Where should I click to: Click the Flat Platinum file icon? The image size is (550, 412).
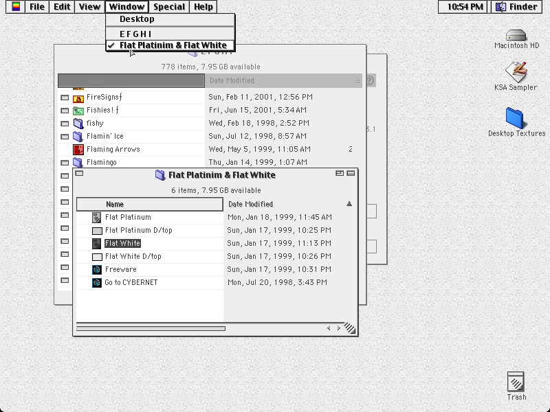point(96,218)
